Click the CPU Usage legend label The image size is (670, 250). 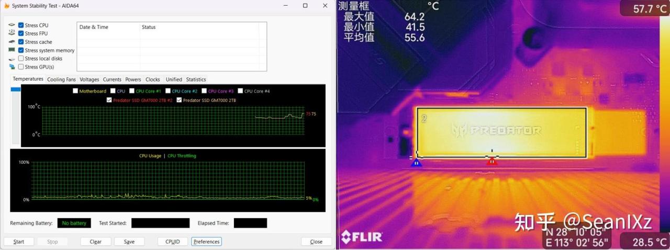point(150,156)
